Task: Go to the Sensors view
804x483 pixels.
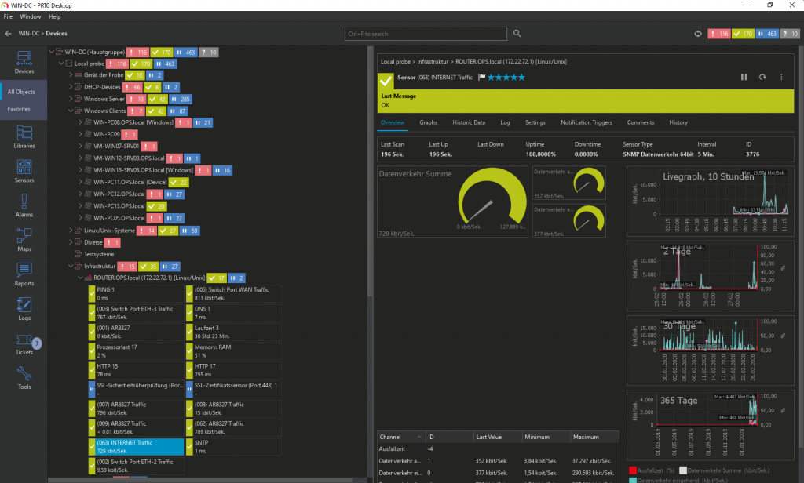Action: [x=24, y=171]
